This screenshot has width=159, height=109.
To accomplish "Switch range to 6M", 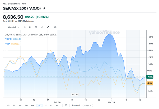I will [x=32, y=106].
